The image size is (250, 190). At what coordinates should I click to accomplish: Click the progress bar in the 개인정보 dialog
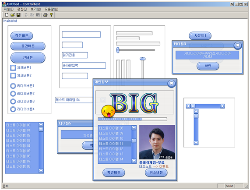pos(133,119)
